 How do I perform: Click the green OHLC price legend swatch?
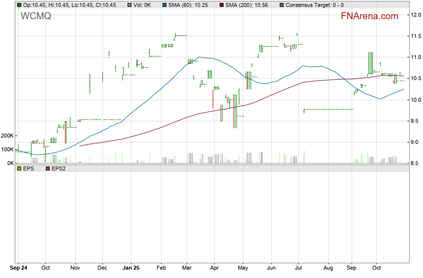19,5
